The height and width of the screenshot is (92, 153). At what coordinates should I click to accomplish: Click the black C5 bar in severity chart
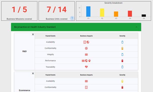[x=144, y=16]
